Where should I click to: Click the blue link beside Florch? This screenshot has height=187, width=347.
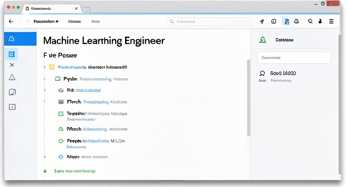click(96, 102)
